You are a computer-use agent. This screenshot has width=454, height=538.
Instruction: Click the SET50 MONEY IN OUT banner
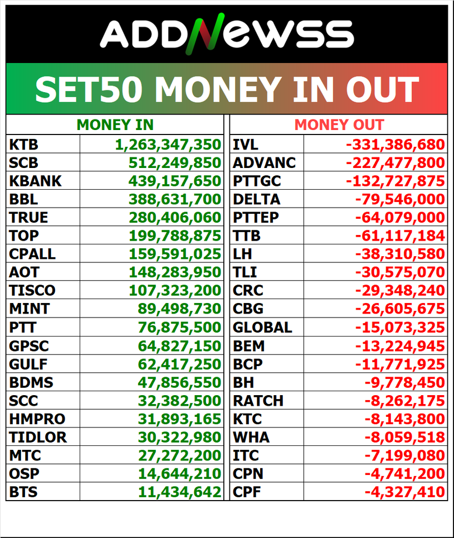(x=227, y=89)
